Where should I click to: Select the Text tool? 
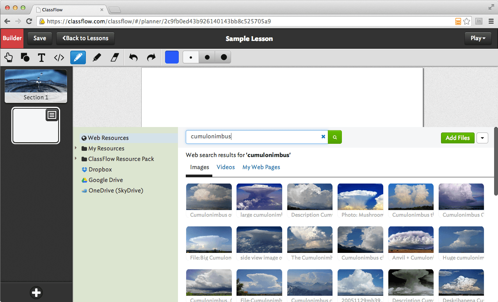click(42, 58)
